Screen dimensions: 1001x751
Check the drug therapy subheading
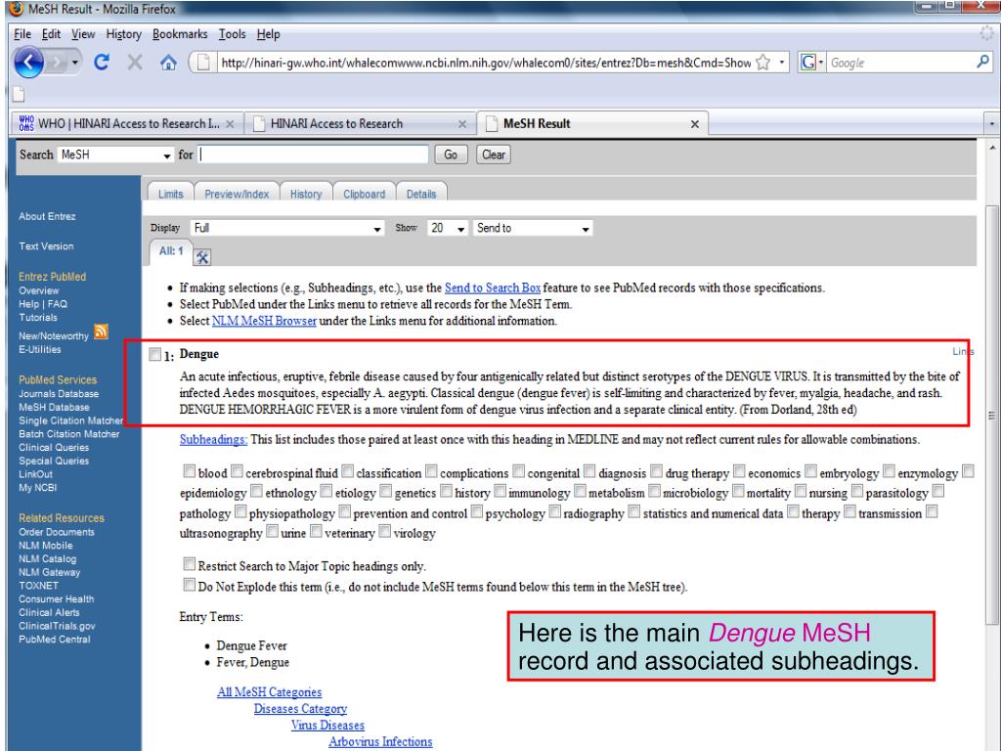[656, 471]
